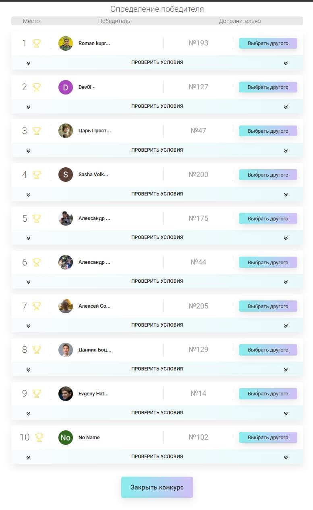313x510 pixels.
Task: Expand right chevron under Царь Прост... row
Action: (286, 151)
